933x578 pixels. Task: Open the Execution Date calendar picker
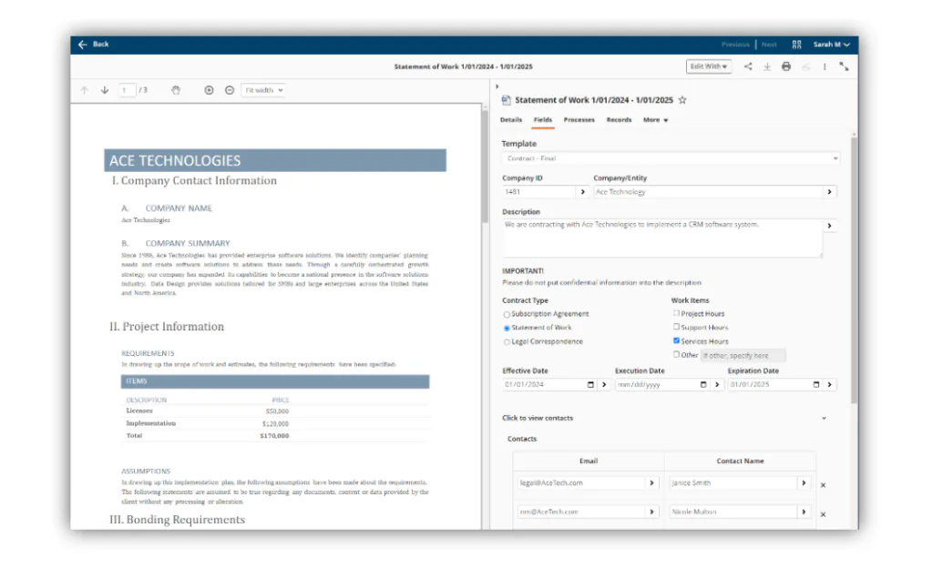pos(702,384)
